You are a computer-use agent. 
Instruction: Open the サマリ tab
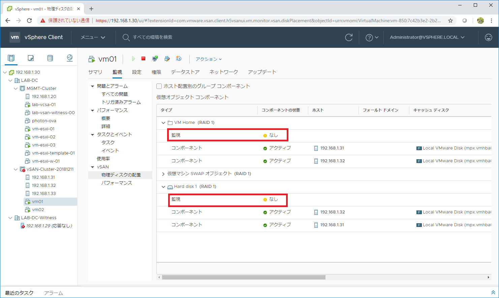coord(95,72)
